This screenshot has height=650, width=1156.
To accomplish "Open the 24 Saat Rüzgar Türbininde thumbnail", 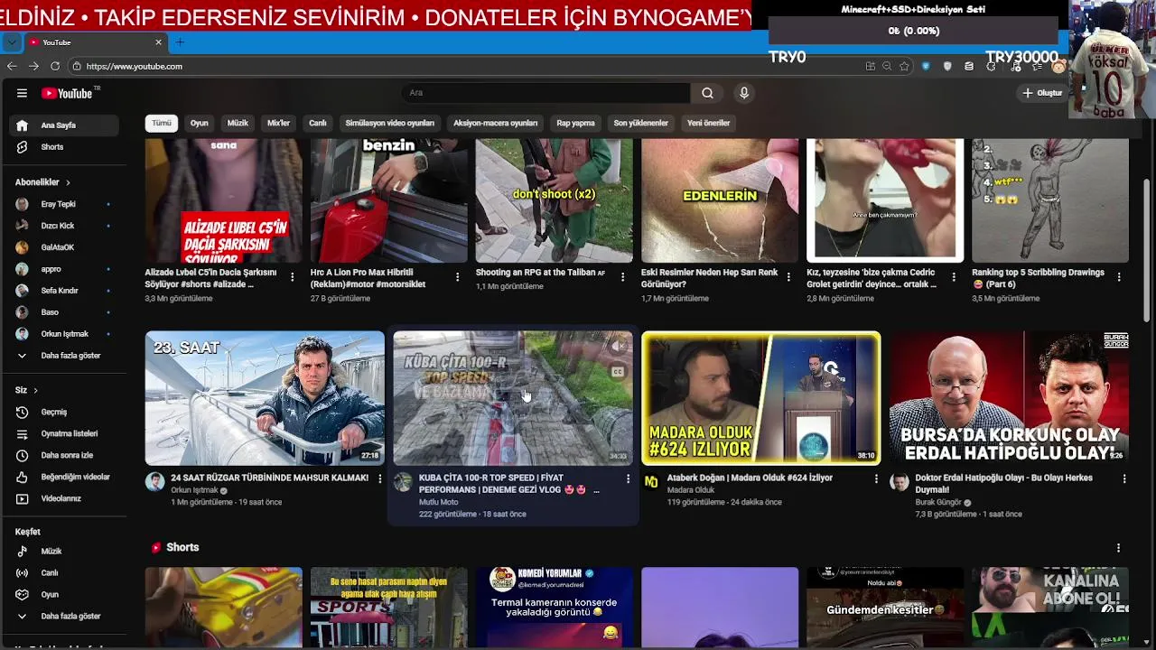I will click(x=265, y=398).
